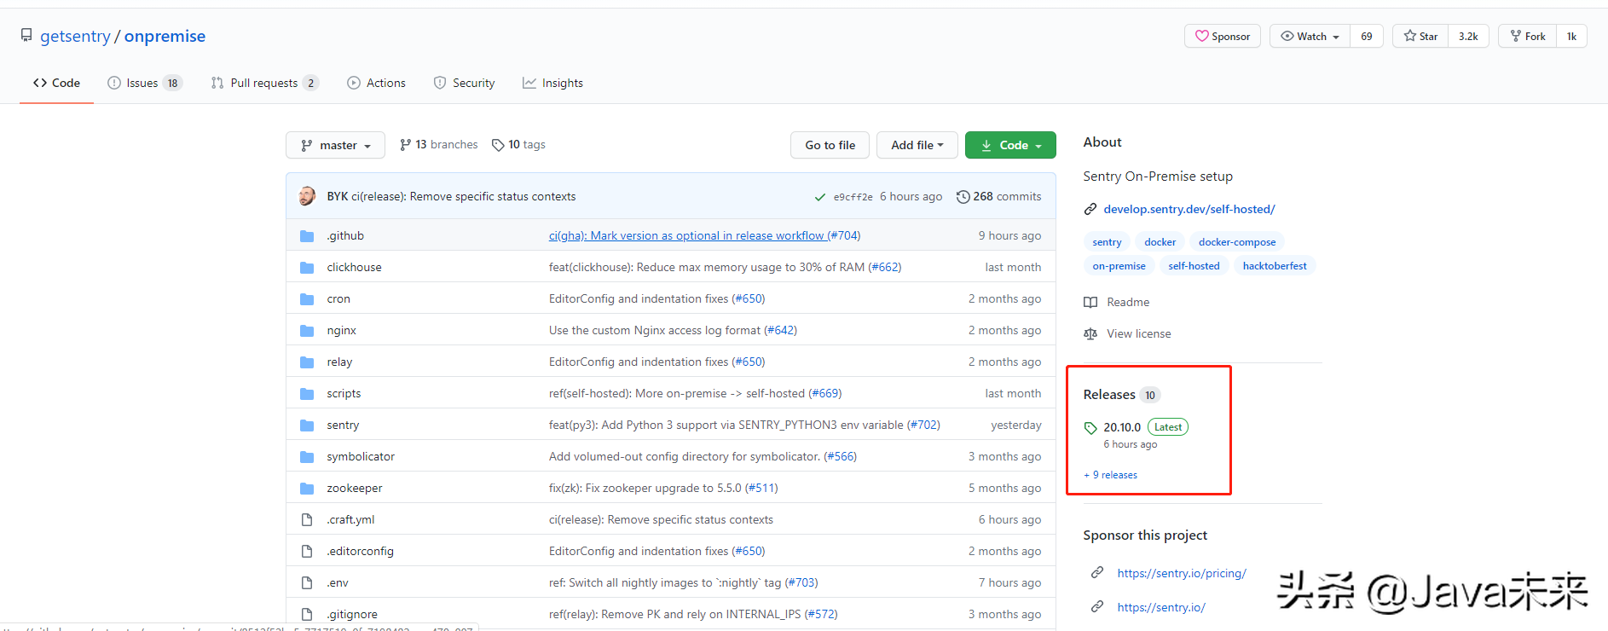Switch to the Issues tab
Image resolution: width=1608 pixels, height=631 pixels.
tap(145, 83)
